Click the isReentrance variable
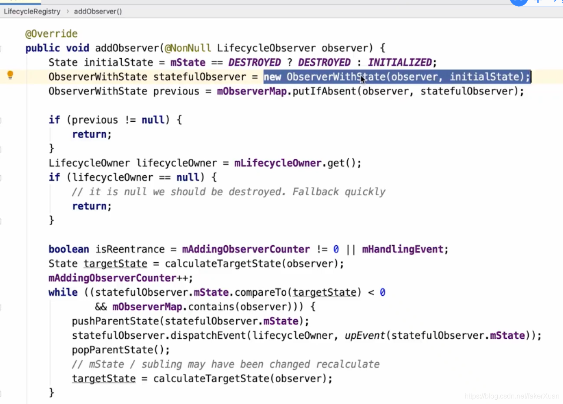 click(x=130, y=249)
